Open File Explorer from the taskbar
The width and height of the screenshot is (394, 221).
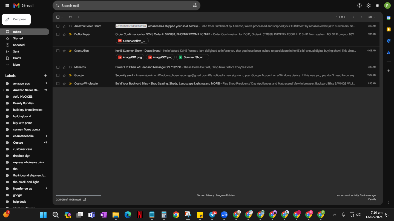pyautogui.click(x=116, y=215)
